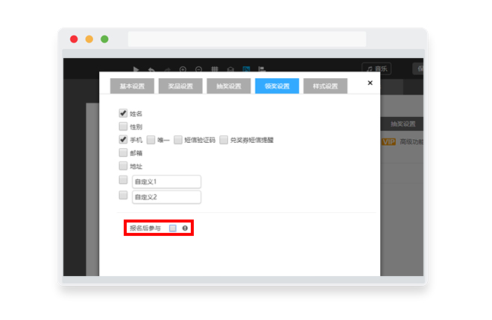
Task: Click the play preview icon in the editor toolbar
Action: pyautogui.click(x=136, y=69)
